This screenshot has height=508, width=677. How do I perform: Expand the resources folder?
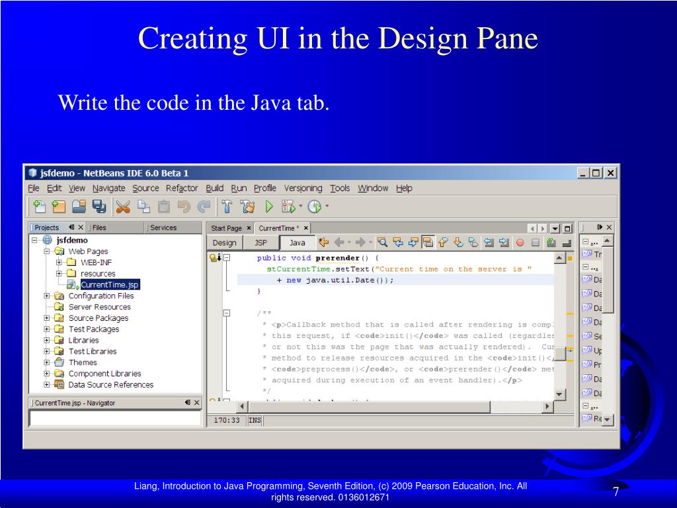[x=59, y=273]
